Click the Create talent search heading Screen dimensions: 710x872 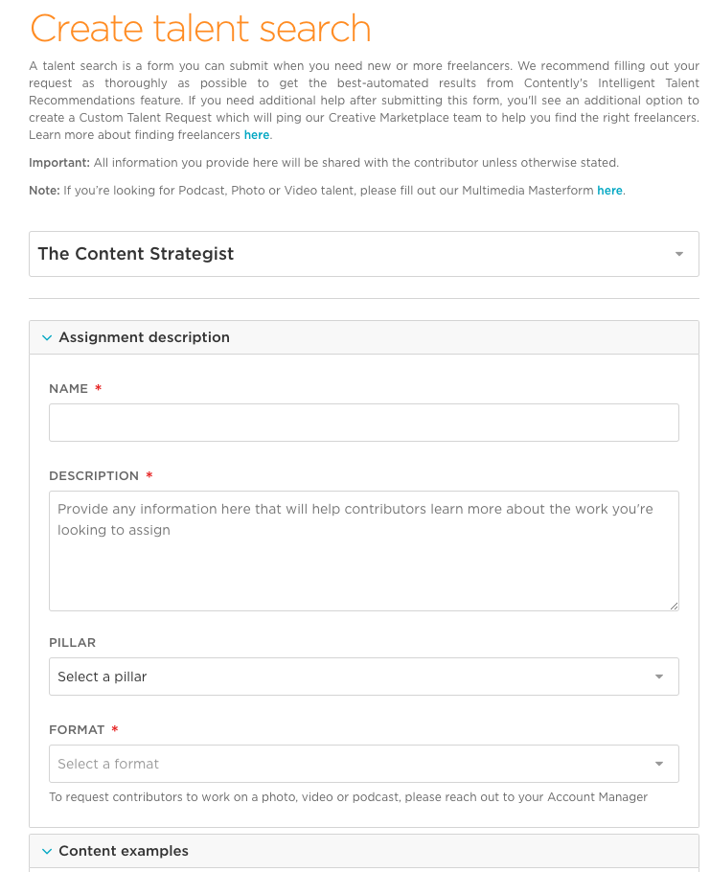(201, 29)
